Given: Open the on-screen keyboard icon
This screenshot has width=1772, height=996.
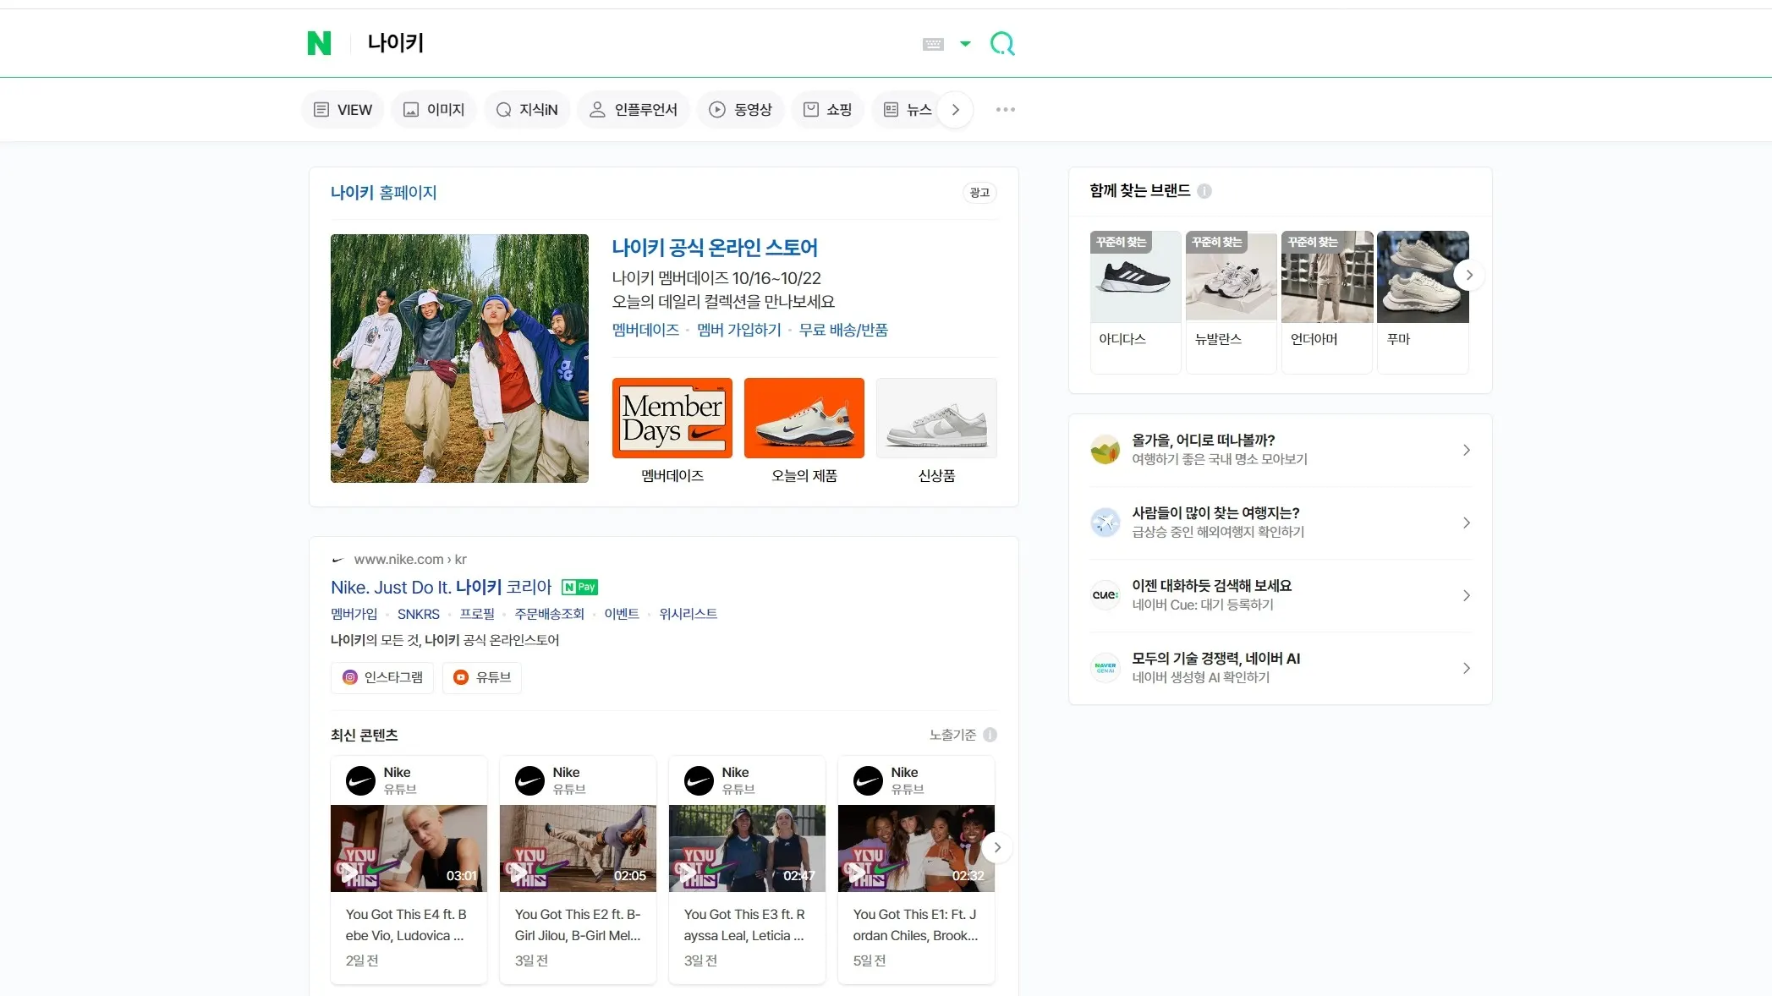Looking at the screenshot, I should click(x=933, y=44).
